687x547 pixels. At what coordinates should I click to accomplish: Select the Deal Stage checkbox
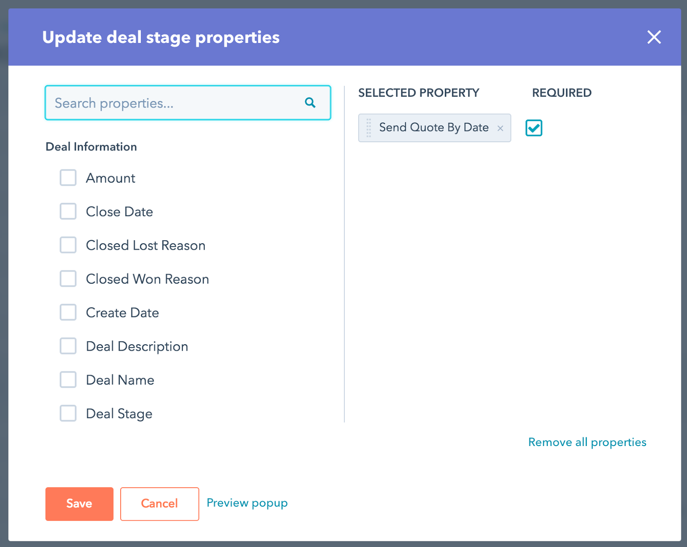(68, 413)
